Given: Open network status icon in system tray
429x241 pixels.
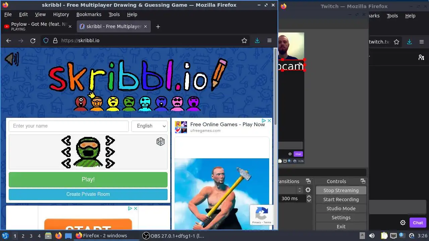Looking at the screenshot, I should pos(393,236).
